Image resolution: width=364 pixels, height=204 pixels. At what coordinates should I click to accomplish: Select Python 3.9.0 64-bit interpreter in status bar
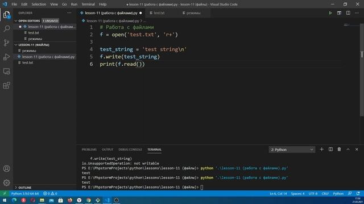pos(25,193)
